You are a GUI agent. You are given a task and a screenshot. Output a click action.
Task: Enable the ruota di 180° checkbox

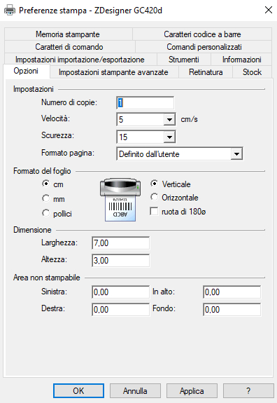154,211
